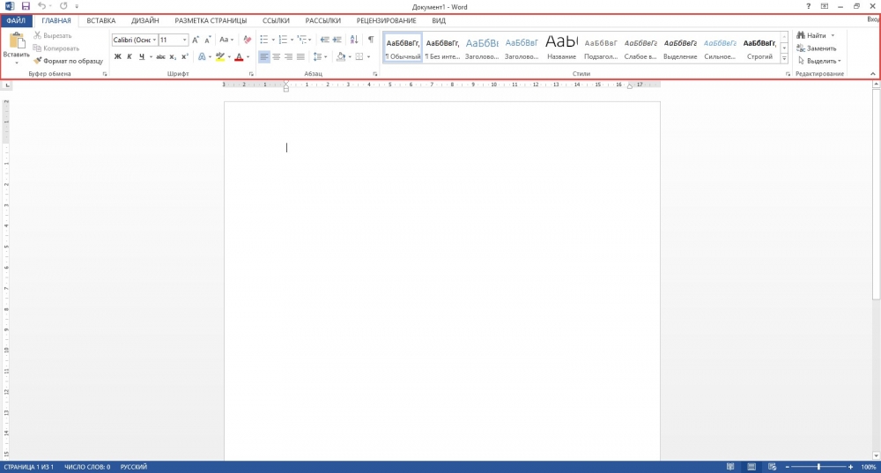Switch to the ВСТАВКА tab

[x=100, y=20]
